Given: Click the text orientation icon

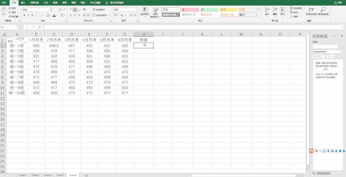Looking at the screenshot, I should [85, 10].
